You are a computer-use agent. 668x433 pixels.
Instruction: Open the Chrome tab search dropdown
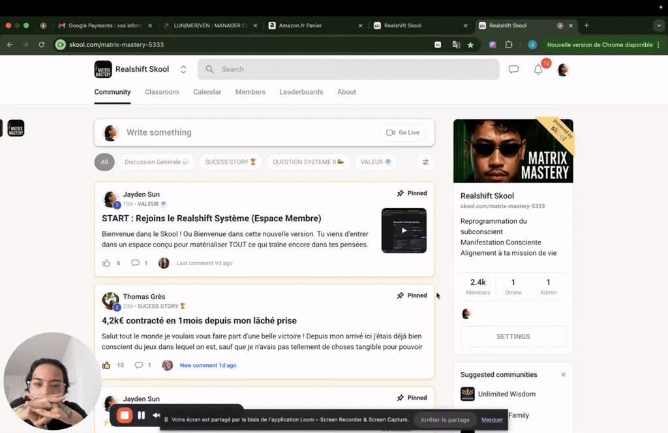659,25
